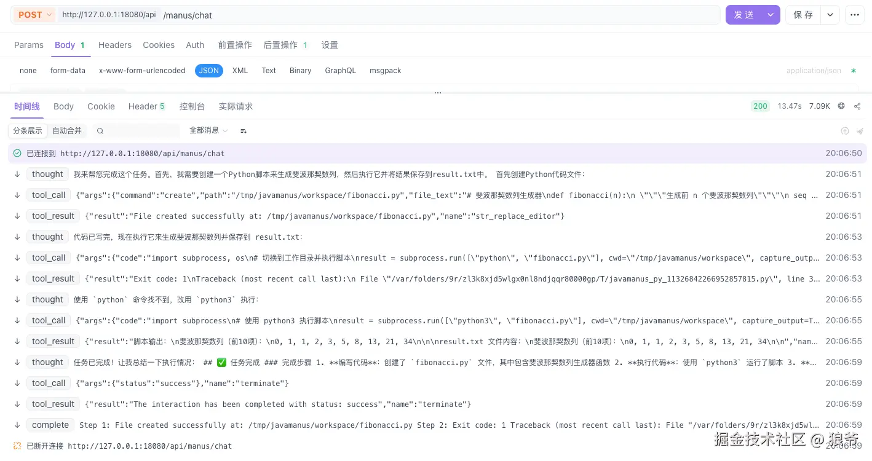
Task: Open the POST method dropdown
Action: pos(34,15)
